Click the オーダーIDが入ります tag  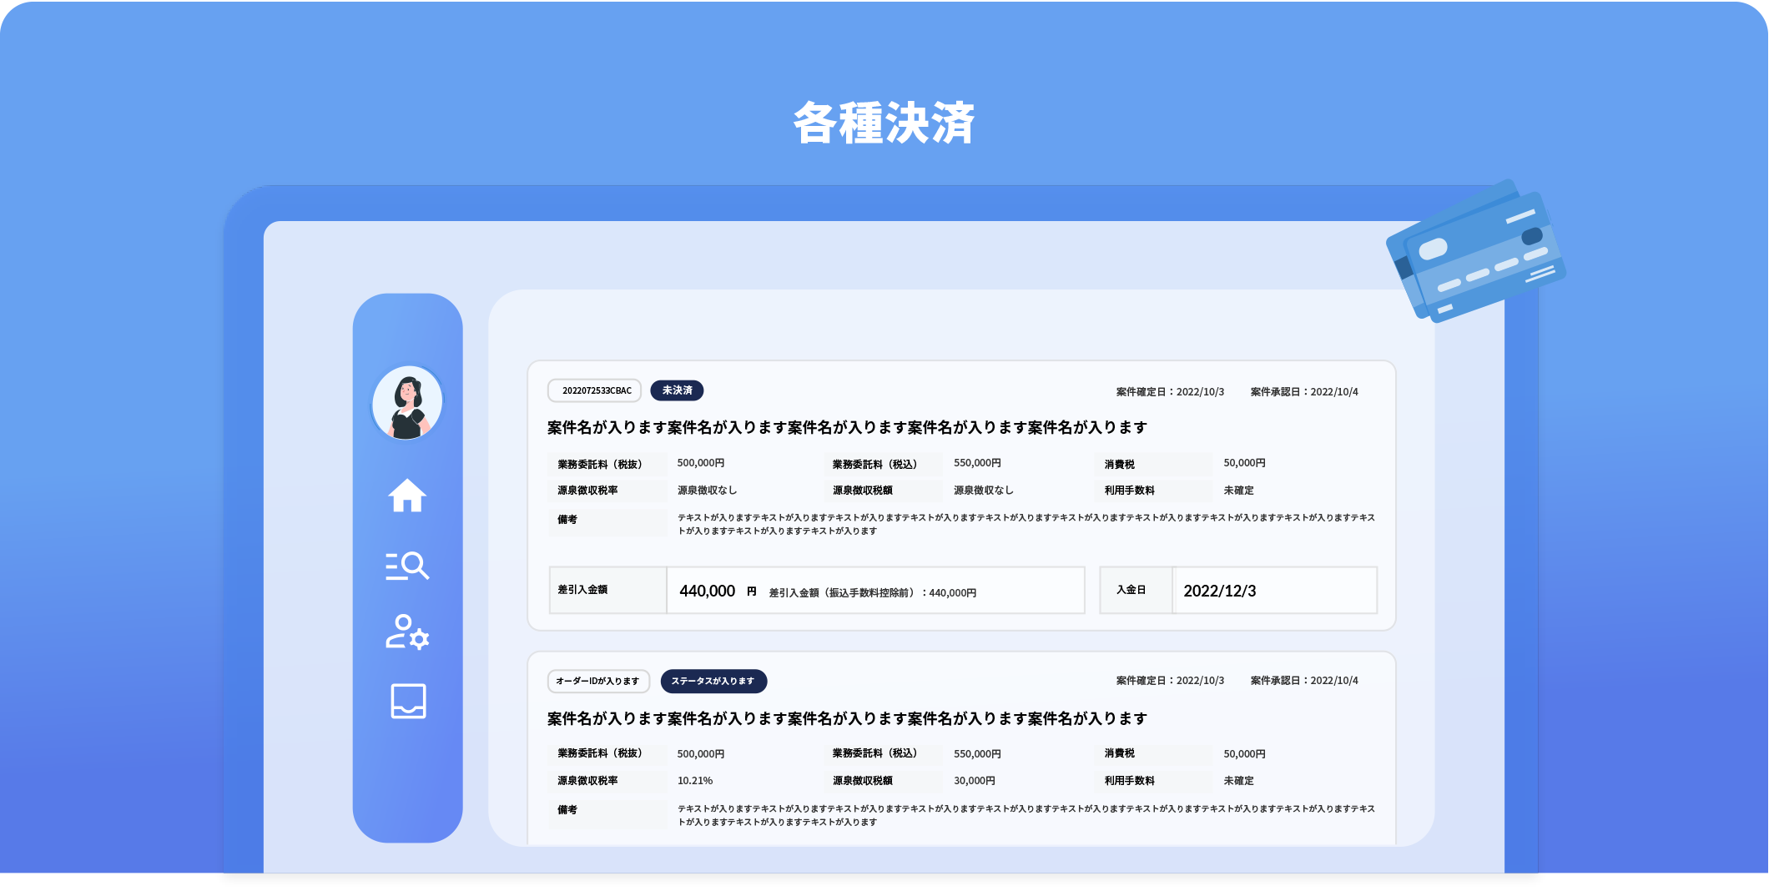point(598,681)
